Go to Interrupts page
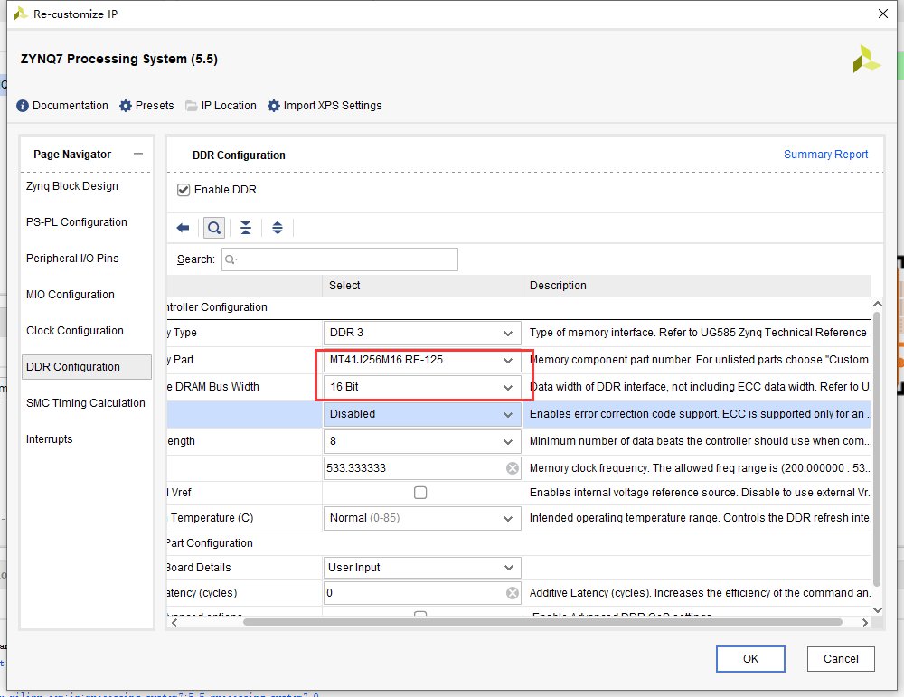This screenshot has width=904, height=697. [50, 439]
